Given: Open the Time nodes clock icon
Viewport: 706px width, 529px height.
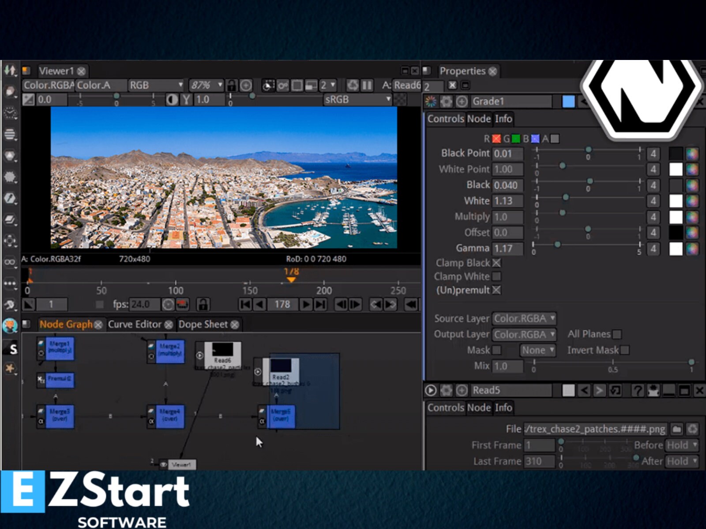Looking at the screenshot, I should click(x=10, y=112).
